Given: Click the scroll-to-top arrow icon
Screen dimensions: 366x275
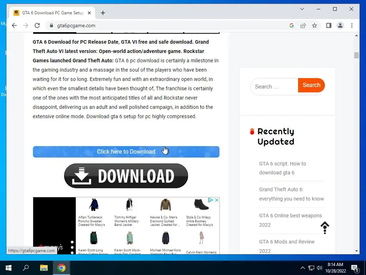Looking at the screenshot, I should click(x=325, y=227).
